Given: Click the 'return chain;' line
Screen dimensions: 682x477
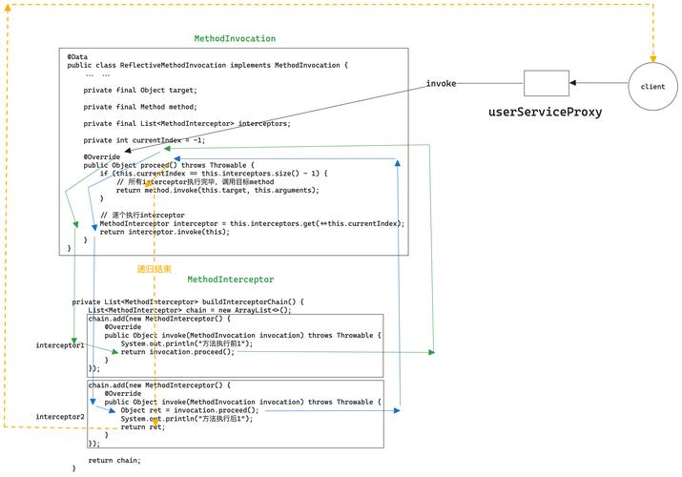Looking at the screenshot, I should (114, 460).
